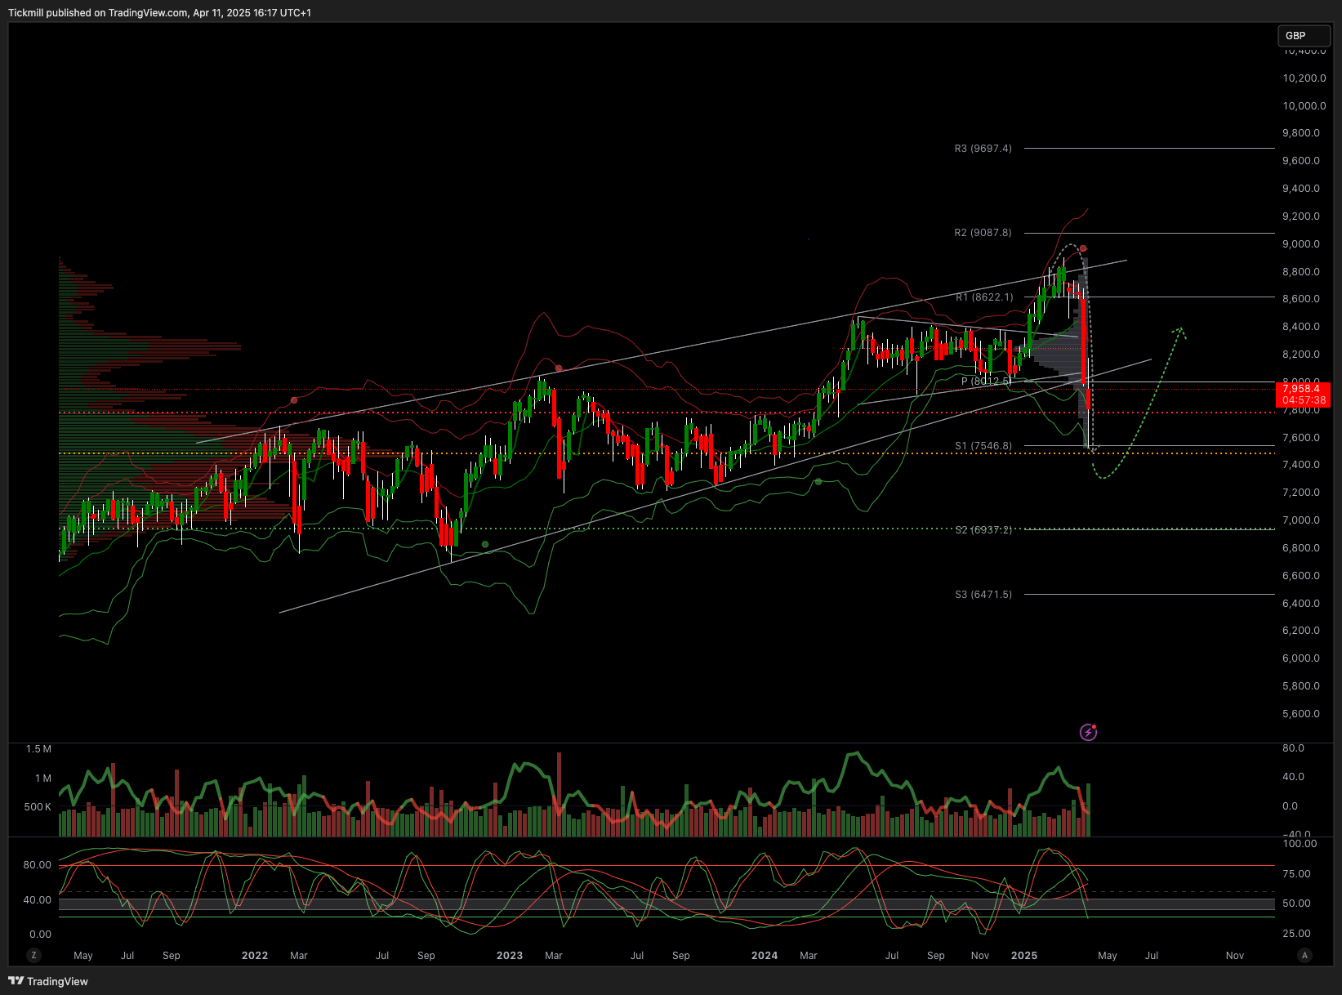The image size is (1342, 995).
Task: Click the Tickmill published on TradingView.com header
Action: 160,13
